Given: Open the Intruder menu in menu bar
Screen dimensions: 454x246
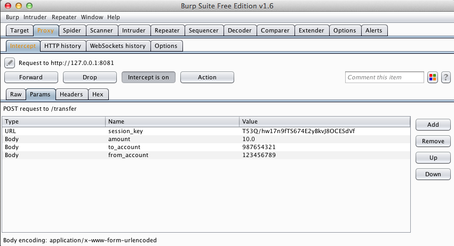Looking at the screenshot, I should (x=35, y=17).
